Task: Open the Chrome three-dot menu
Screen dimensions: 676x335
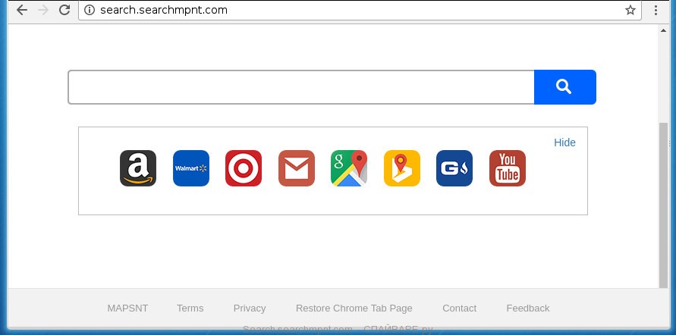Action: 656,10
